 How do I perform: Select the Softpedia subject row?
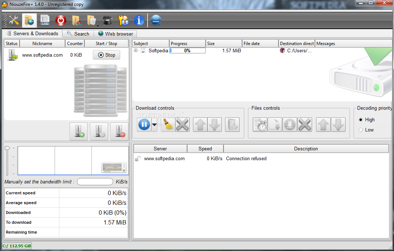158,50
